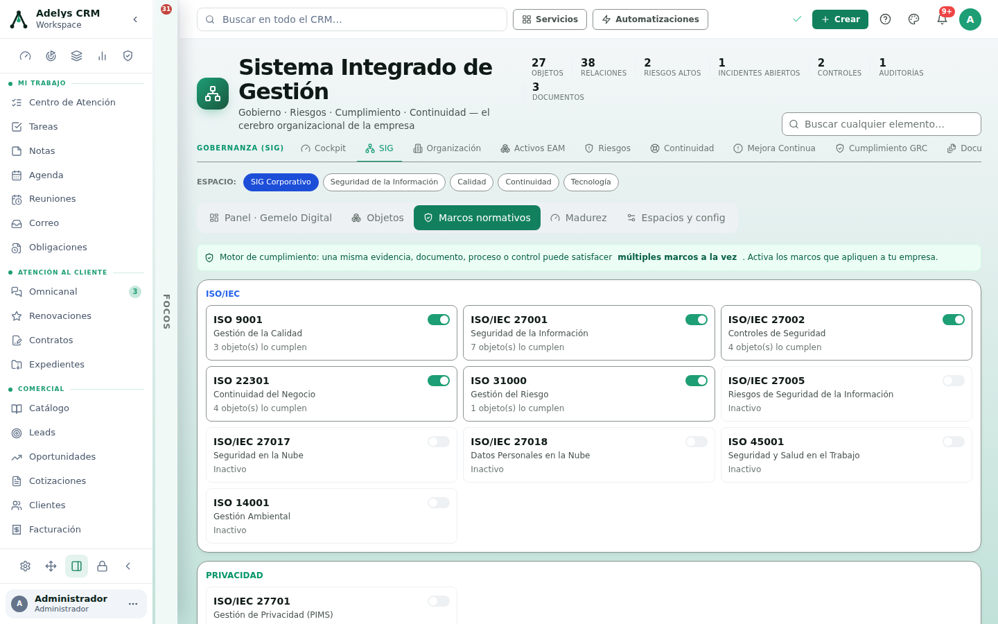The width and height of the screenshot is (998, 624).
Task: Click the green check status icon near Crear
Action: point(797,19)
